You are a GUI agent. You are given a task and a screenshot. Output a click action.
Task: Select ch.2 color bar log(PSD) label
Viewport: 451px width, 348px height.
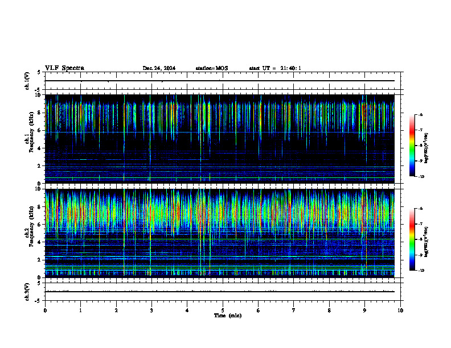pyautogui.click(x=427, y=242)
